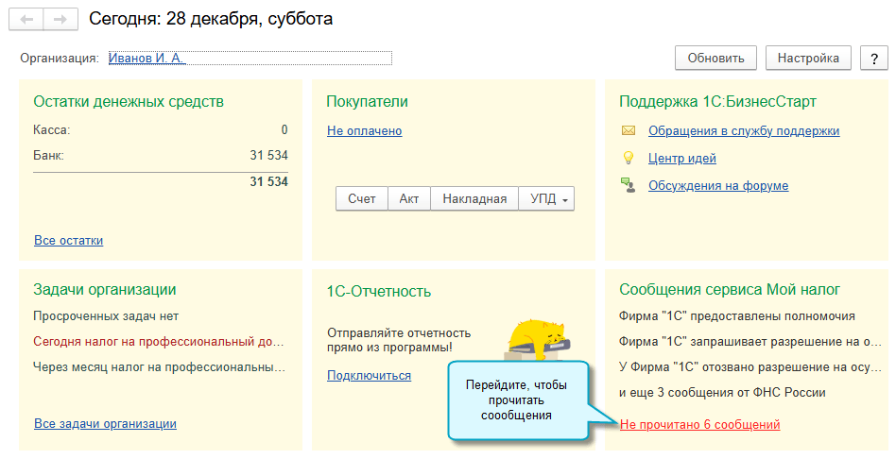Viewport: 896px width, 459px height.
Task: Click Подключиться under 1С-Отчетность
Action: pos(369,376)
